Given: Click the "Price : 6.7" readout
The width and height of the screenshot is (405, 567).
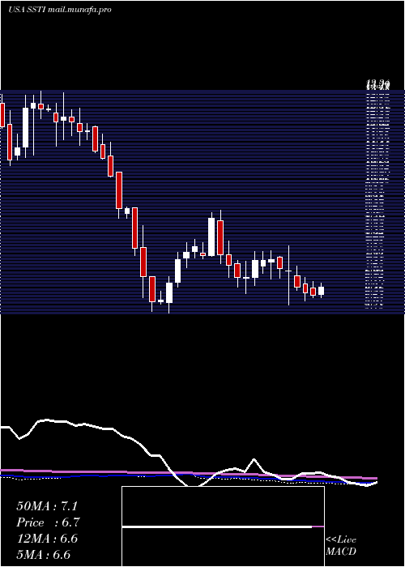Looking at the screenshot, I should point(48,522).
